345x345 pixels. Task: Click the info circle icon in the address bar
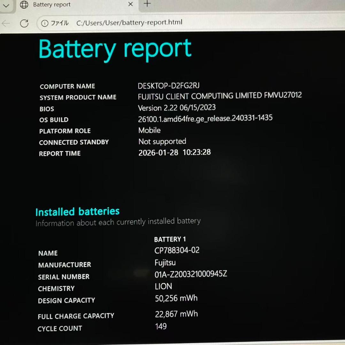click(x=44, y=23)
